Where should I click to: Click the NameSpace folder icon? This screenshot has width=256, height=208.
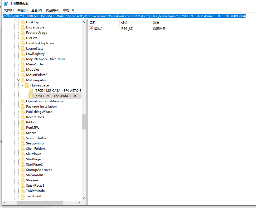click(27, 85)
